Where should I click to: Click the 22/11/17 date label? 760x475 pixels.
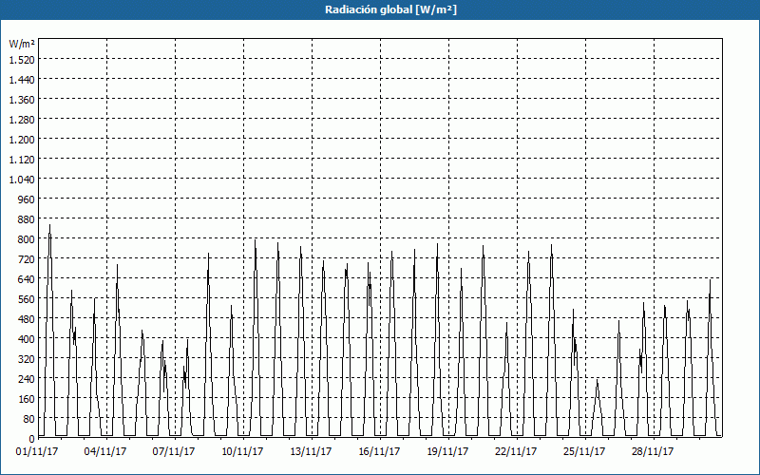(516, 452)
